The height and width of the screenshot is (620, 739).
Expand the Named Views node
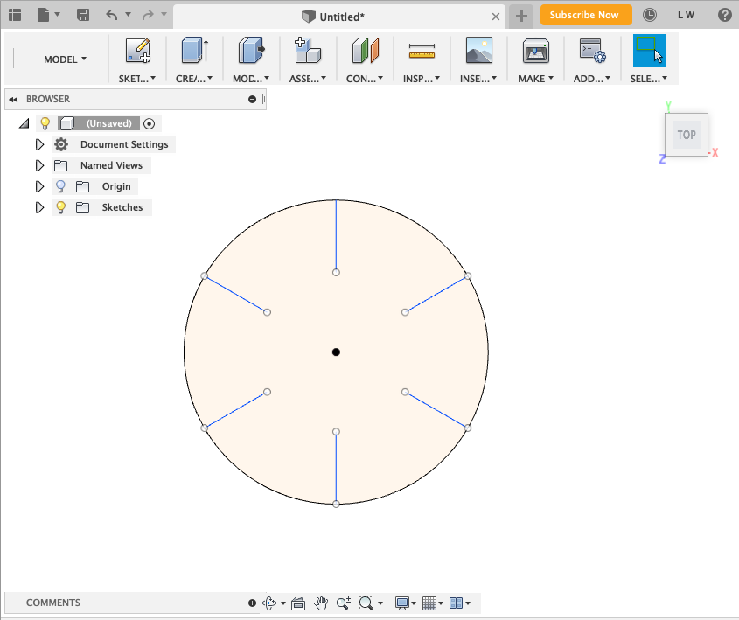(x=39, y=165)
